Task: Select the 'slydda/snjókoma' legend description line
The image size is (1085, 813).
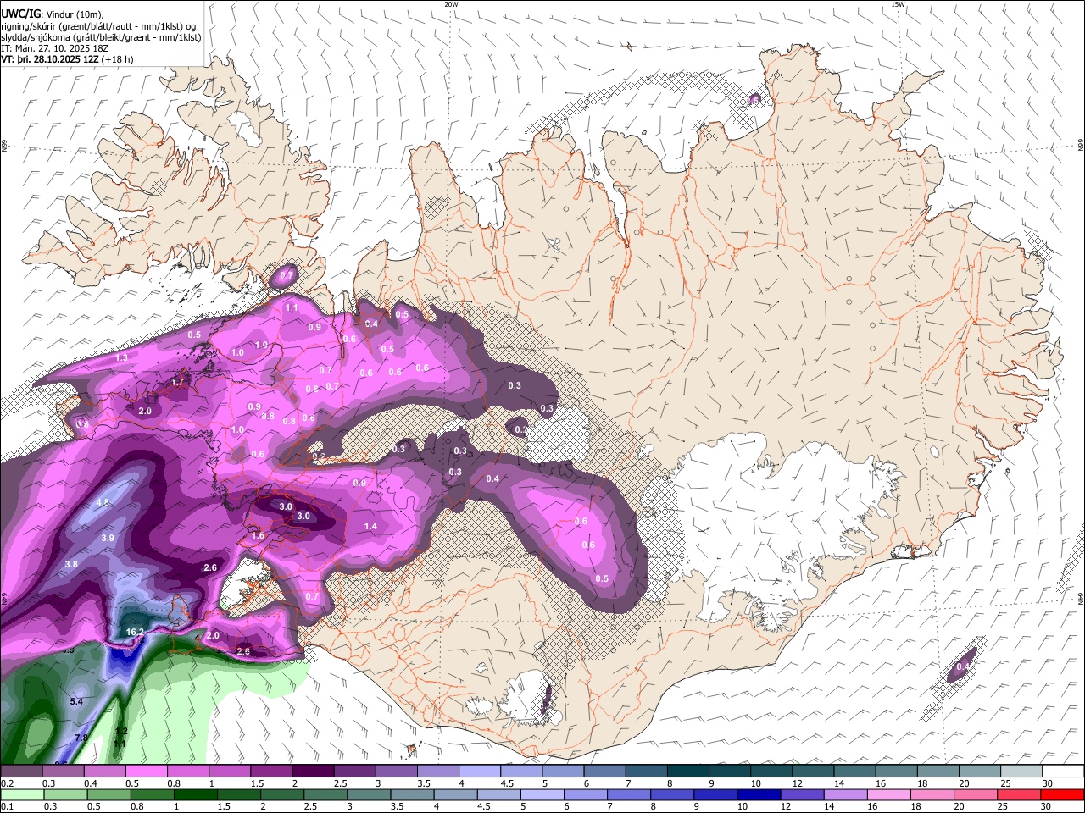Action: [100, 37]
